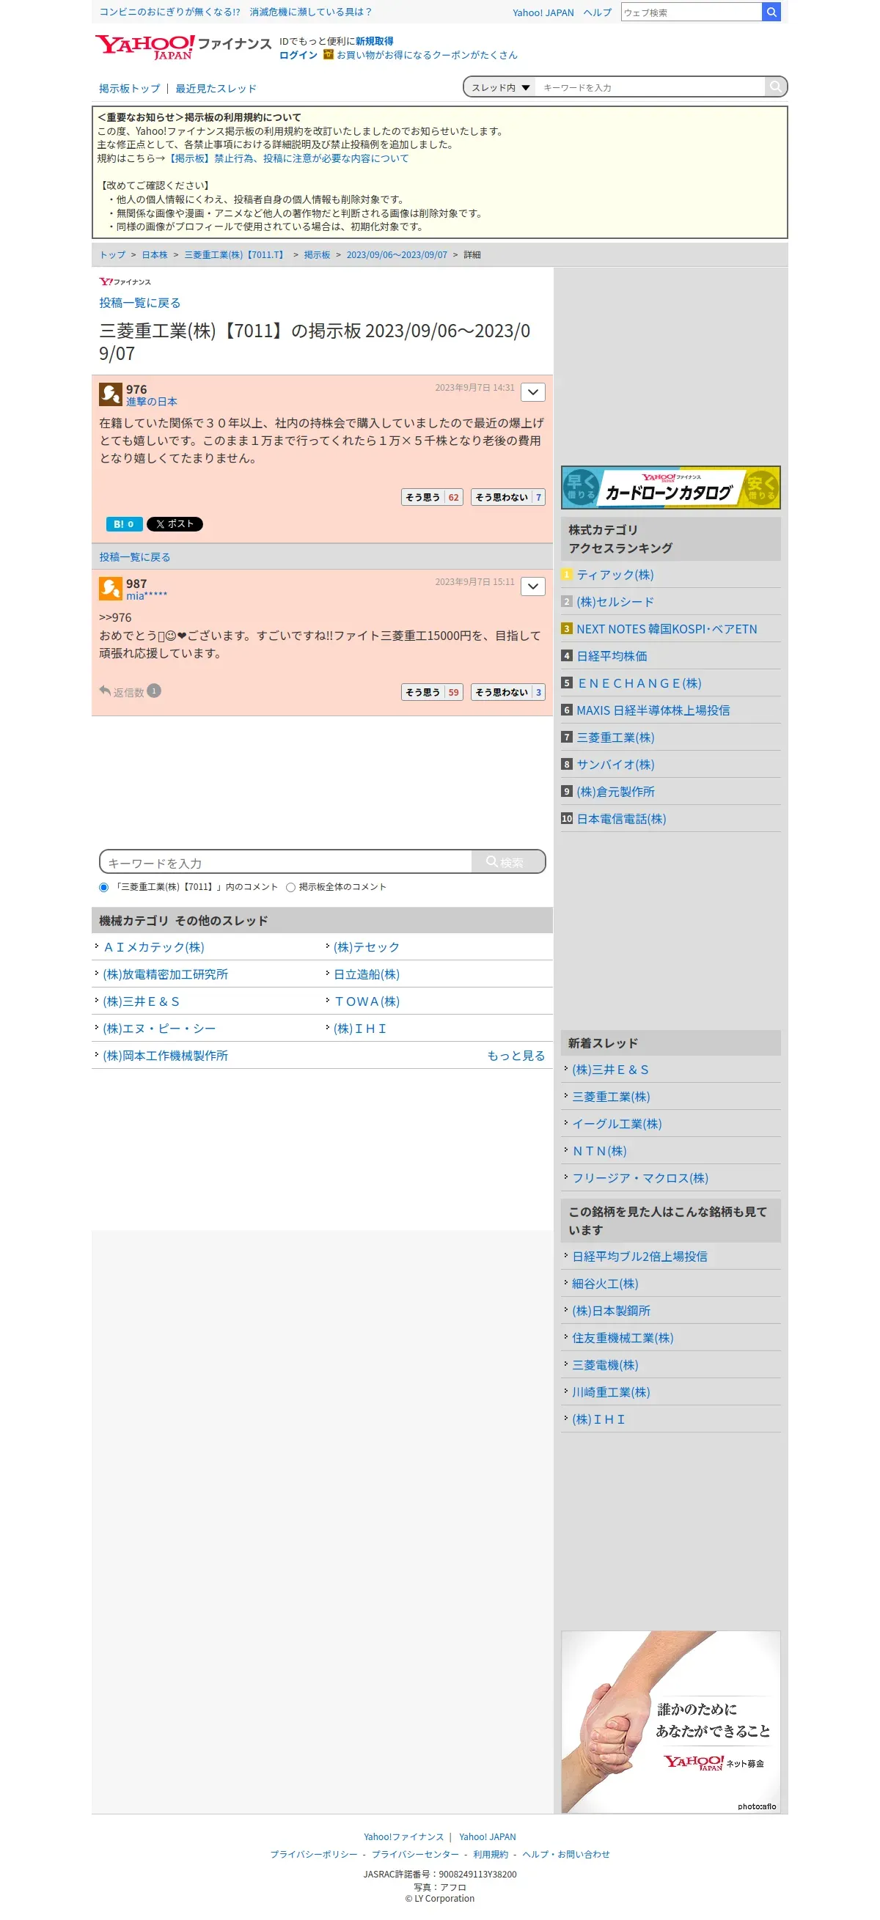Click the gray 検索 button below the posts
Image resolution: width=880 pixels, height=1920 pixels.
coord(508,861)
